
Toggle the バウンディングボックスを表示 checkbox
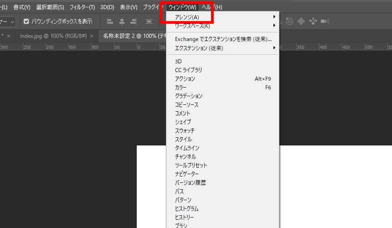click(26, 21)
